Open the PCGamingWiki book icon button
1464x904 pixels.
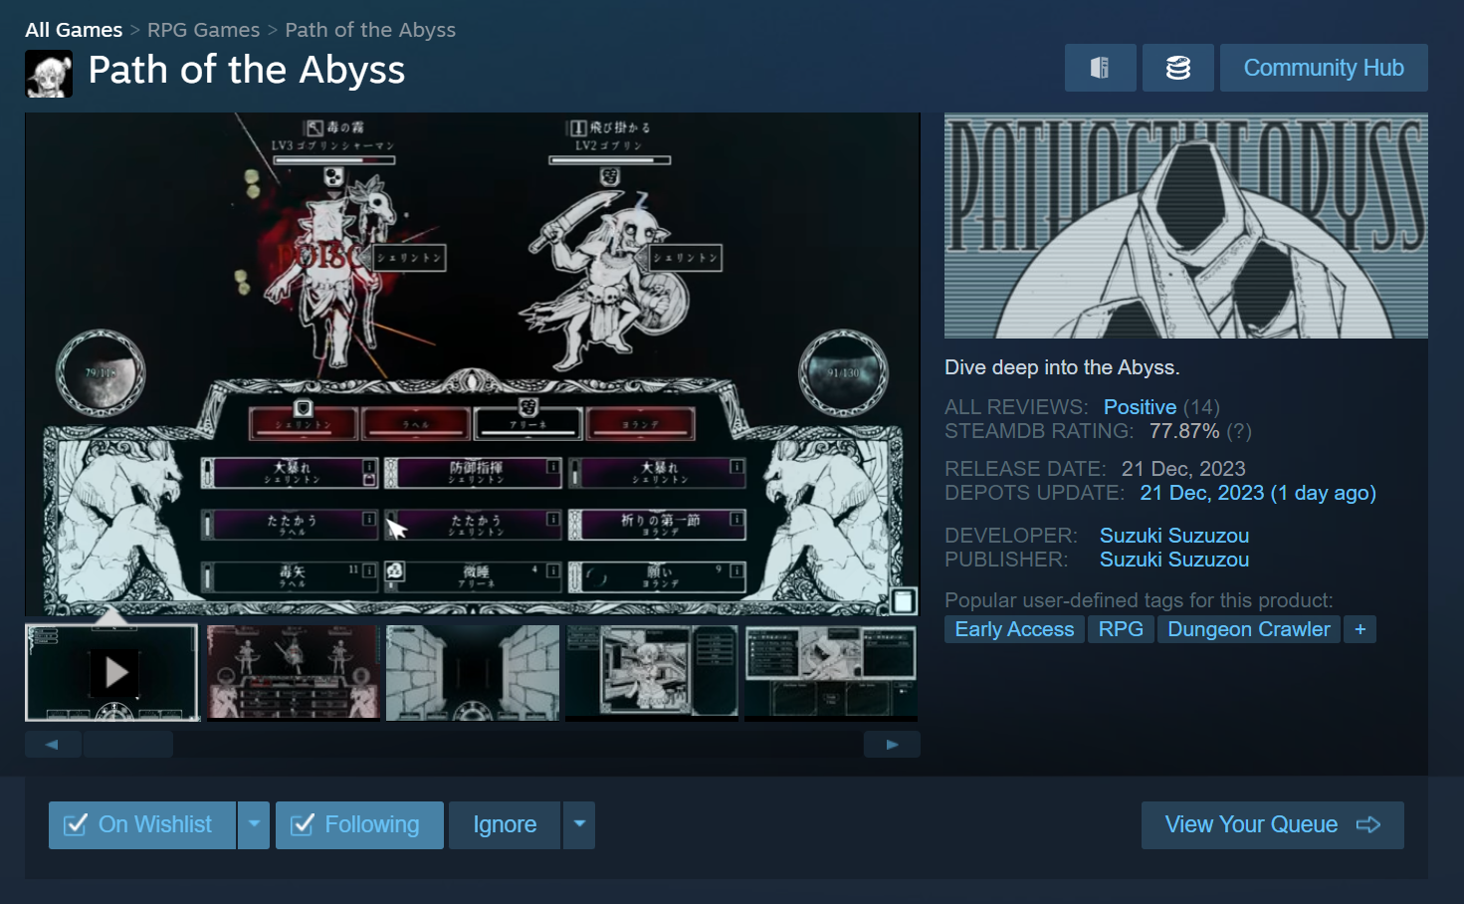point(1100,68)
